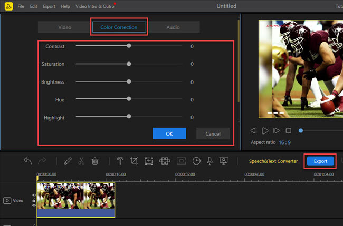Open the Help menu

pyautogui.click(x=65, y=6)
